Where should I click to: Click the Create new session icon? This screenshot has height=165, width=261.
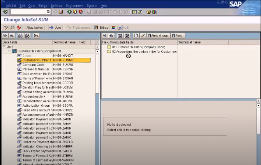pyautogui.click(x=134, y=12)
